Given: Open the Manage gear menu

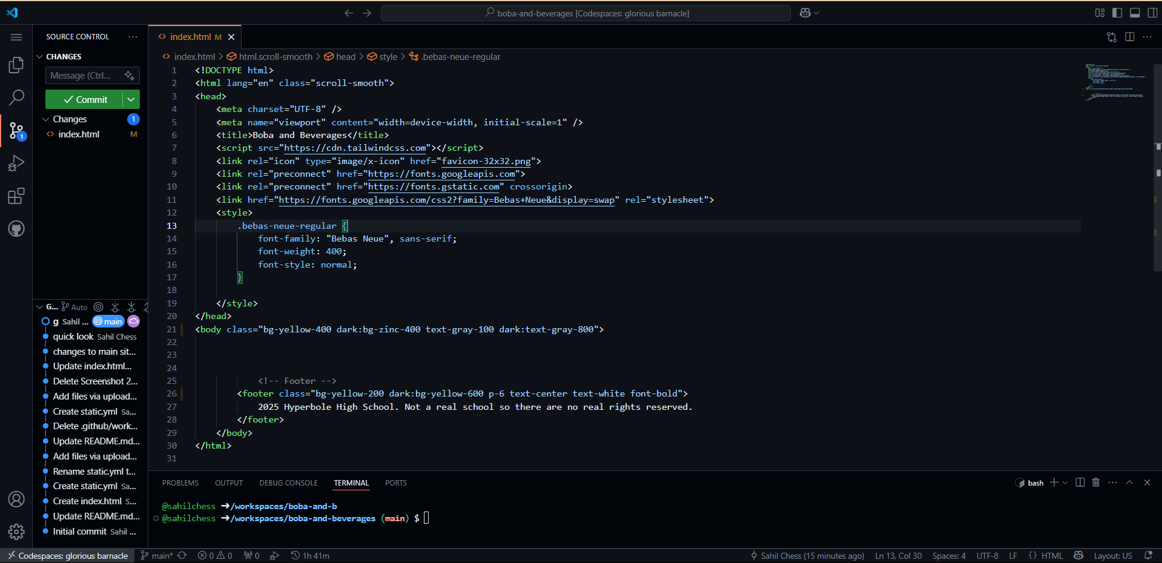Looking at the screenshot, I should pyautogui.click(x=16, y=532).
